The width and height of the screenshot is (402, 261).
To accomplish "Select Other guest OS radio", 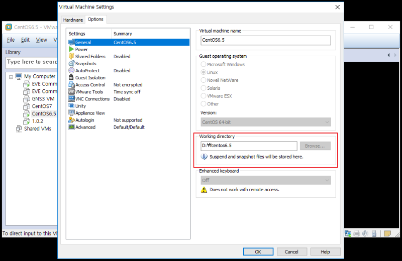I will 204,104.
